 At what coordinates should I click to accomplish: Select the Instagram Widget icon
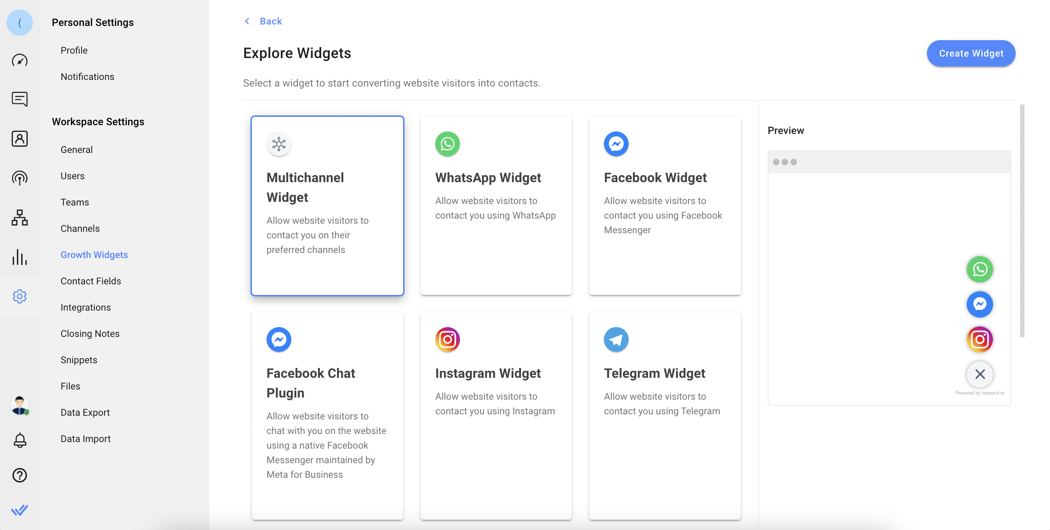447,339
